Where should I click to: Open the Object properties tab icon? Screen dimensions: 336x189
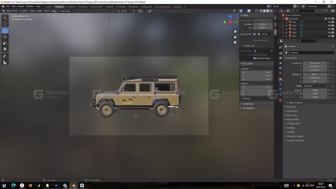click(280, 79)
